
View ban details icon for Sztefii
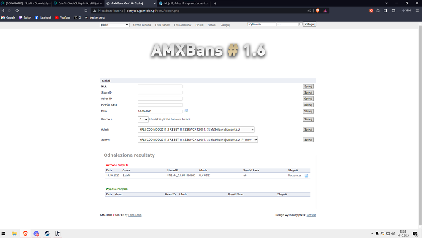(x=306, y=176)
